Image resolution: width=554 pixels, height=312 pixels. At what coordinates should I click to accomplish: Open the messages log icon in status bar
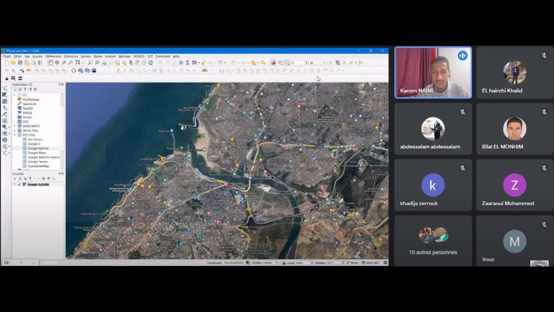[x=385, y=263]
